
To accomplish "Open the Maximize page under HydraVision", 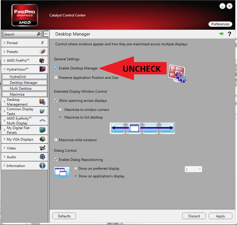I will click(x=25, y=94).
